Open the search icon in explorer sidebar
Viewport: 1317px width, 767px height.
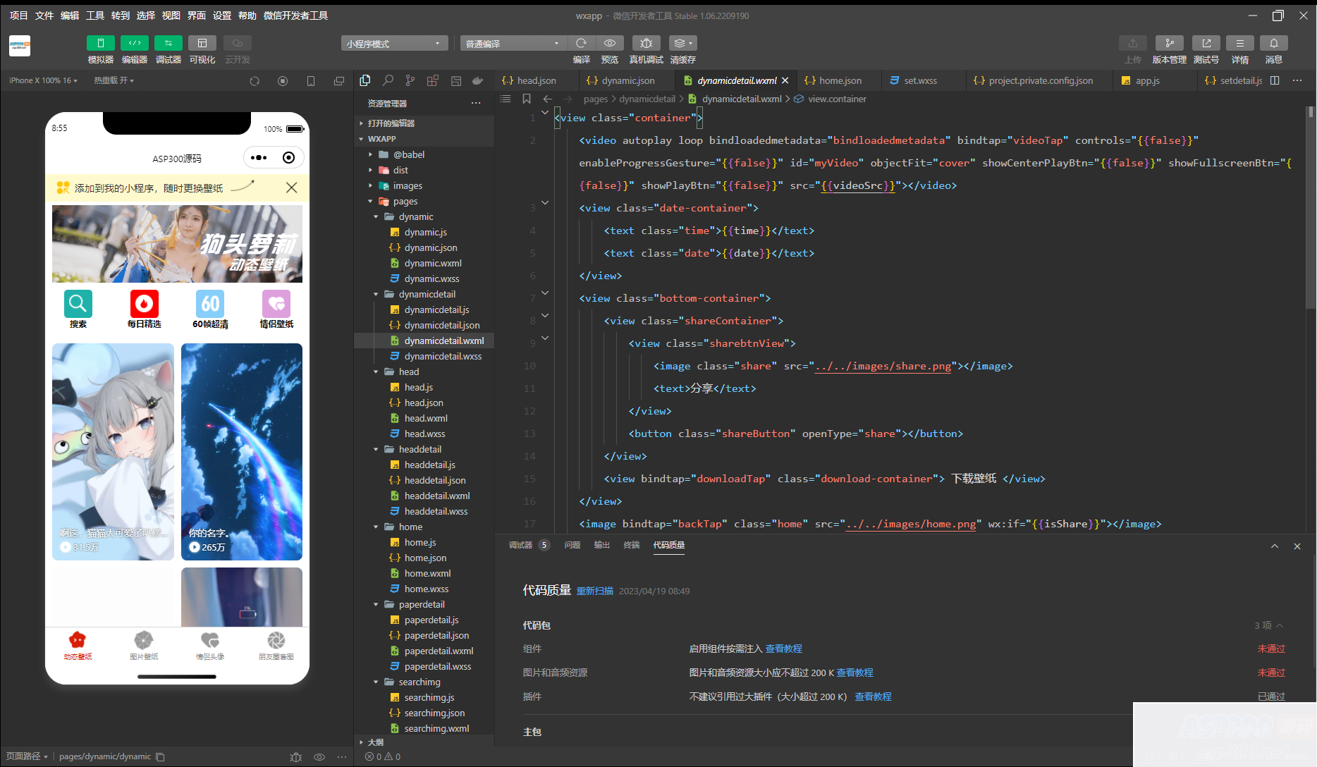click(x=388, y=81)
